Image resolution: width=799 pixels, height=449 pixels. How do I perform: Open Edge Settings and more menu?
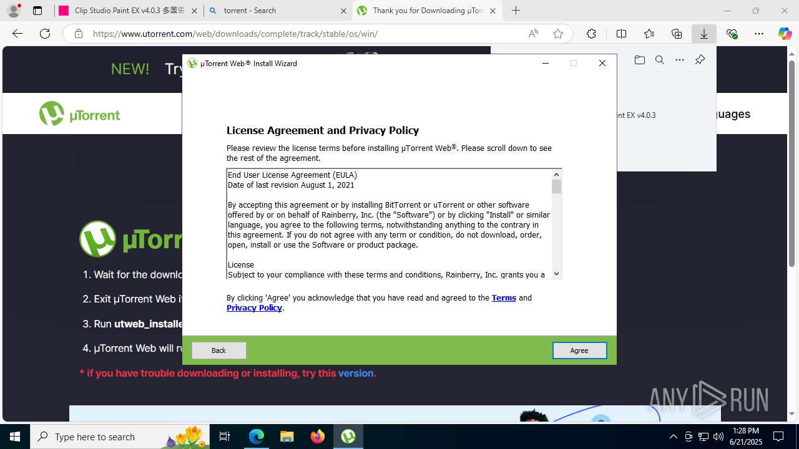pos(759,34)
